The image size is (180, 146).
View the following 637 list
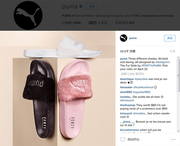[x=125, y=23]
